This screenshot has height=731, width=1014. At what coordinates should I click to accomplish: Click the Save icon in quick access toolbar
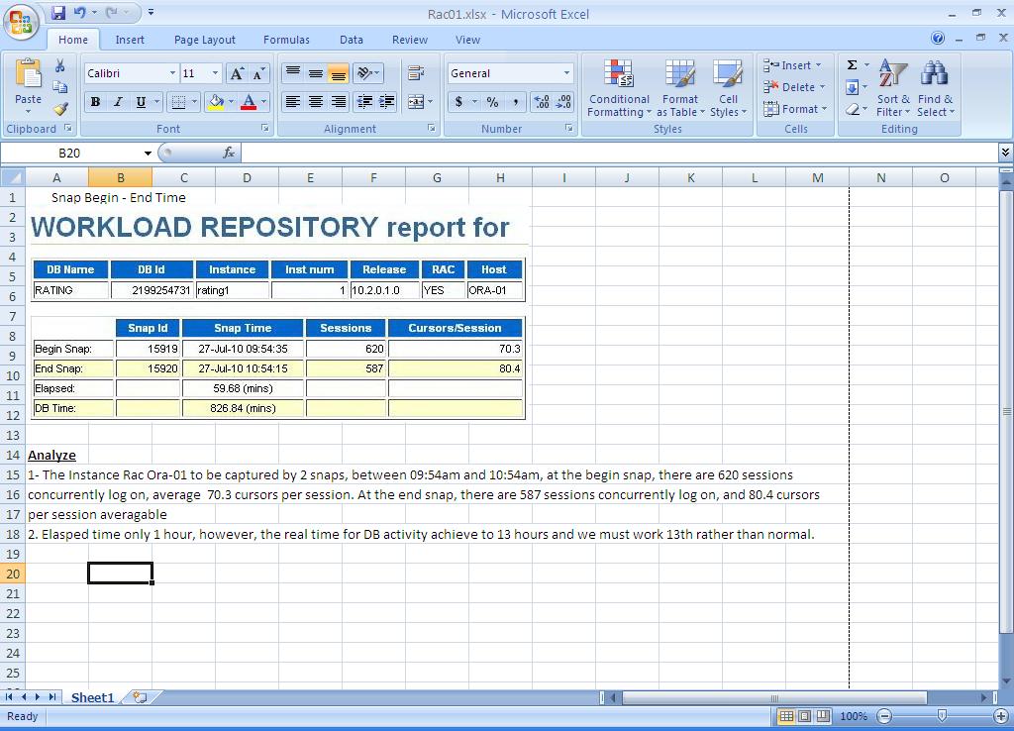(58, 13)
